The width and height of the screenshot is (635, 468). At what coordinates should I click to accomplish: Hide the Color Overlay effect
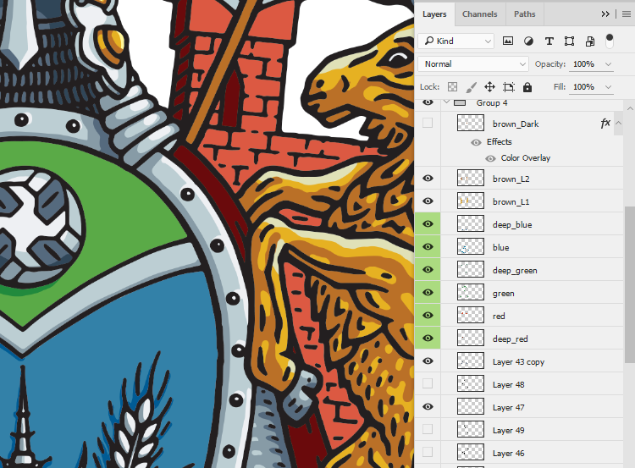[x=490, y=158]
